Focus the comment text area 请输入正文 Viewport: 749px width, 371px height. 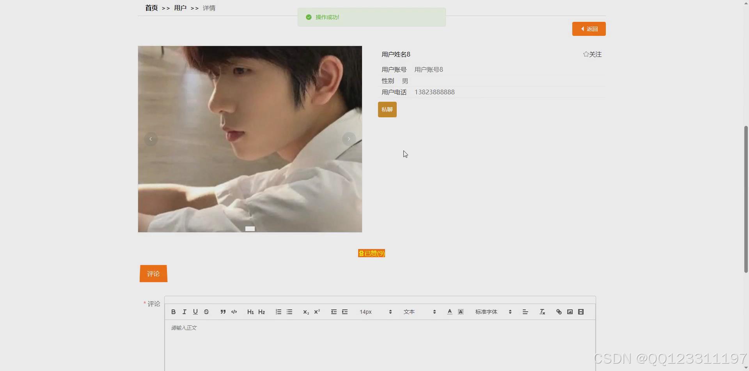pos(380,345)
